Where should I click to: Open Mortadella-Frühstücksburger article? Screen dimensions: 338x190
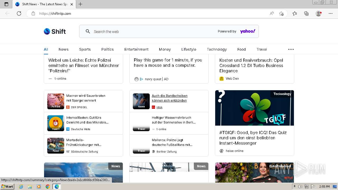pos(84,142)
